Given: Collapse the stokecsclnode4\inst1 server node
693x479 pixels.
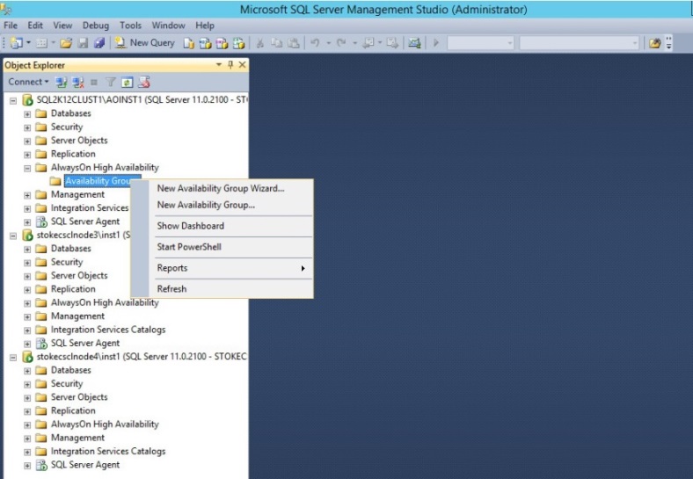Looking at the screenshot, I should [13, 357].
